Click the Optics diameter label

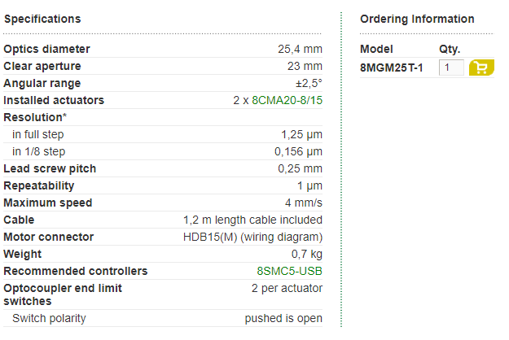pyautogui.click(x=46, y=49)
